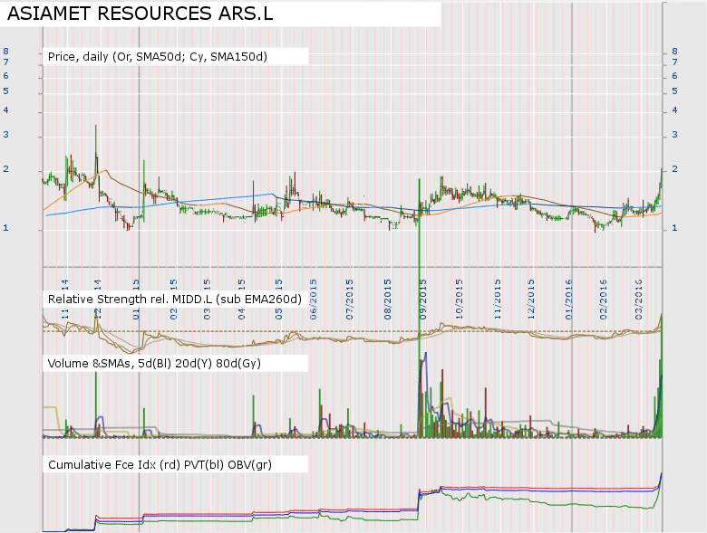Click price level 3 on the right axis
Screen dimensions: 707x533
click(675, 136)
